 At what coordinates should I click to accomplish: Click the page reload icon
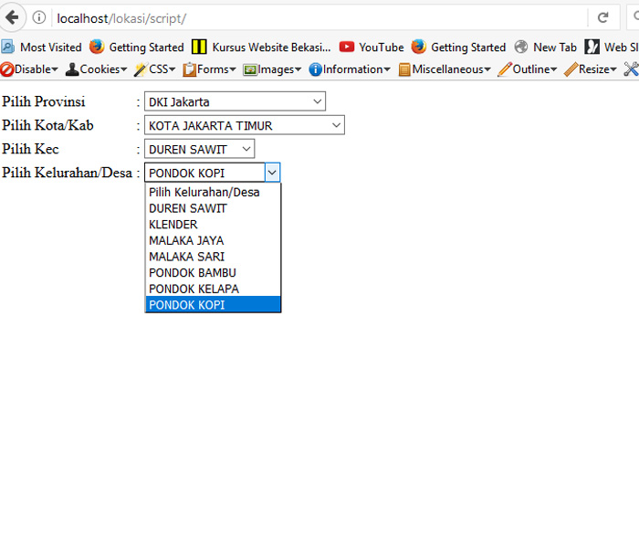coord(602,17)
